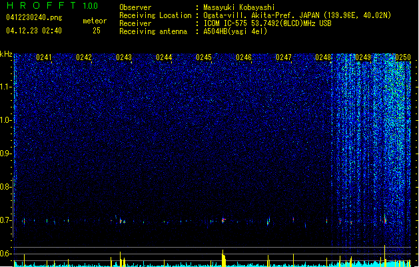Image resolution: width=419 pixels, height=267 pixels.
Task: Click the 0248 time marker
Action: pyautogui.click(x=323, y=57)
